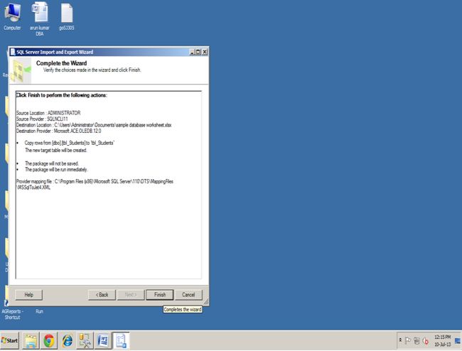Maximize the SQL Server wizard window
Screen dimensions: 462x351
coord(198,52)
